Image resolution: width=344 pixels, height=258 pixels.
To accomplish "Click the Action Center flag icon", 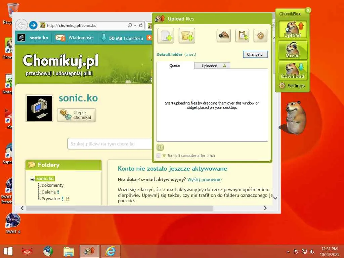I will coord(296,251).
